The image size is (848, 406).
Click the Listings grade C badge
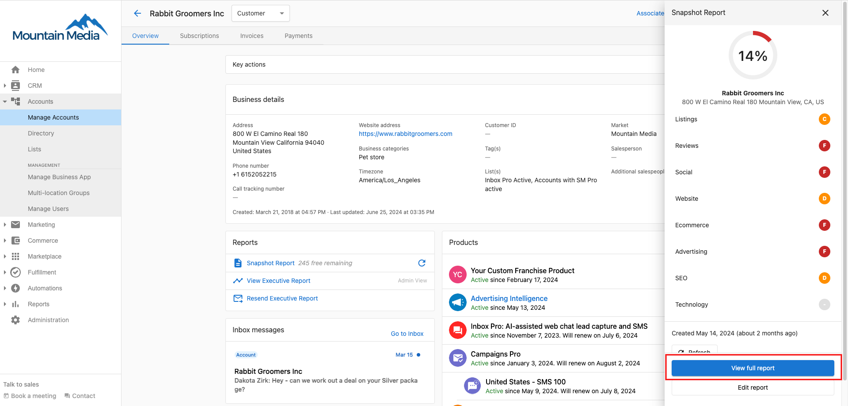coord(824,119)
